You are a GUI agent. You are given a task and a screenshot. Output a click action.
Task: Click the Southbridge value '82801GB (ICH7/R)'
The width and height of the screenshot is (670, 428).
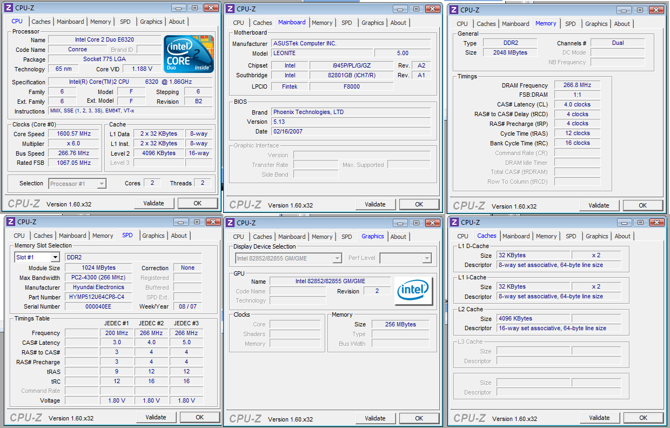(351, 76)
